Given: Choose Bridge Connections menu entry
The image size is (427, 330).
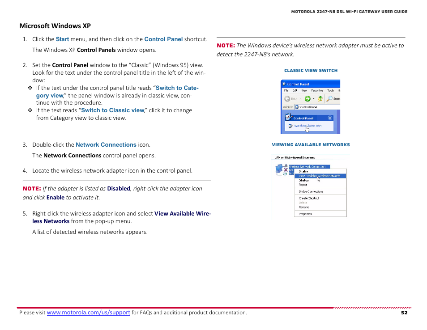Looking at the screenshot, I should tap(320, 191).
